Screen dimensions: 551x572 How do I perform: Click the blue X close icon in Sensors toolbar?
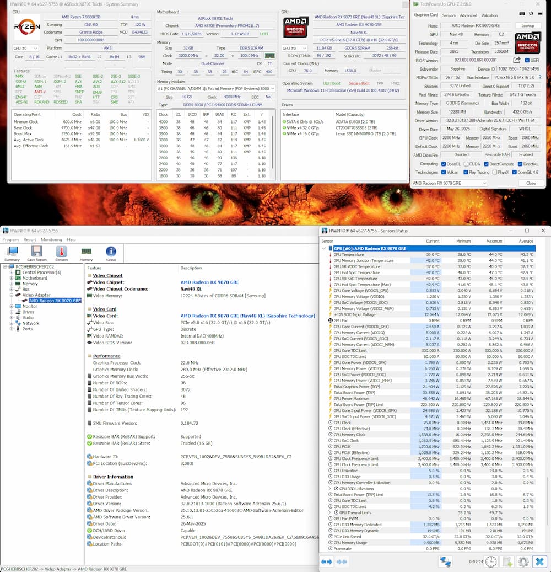[x=539, y=562]
